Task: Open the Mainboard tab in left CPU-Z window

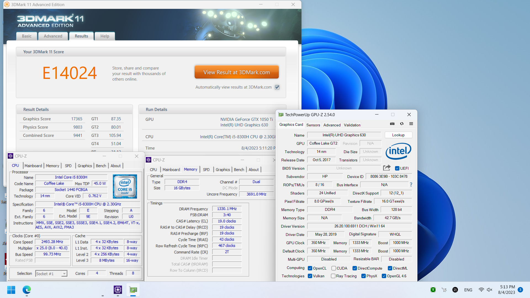Action: click(x=33, y=166)
